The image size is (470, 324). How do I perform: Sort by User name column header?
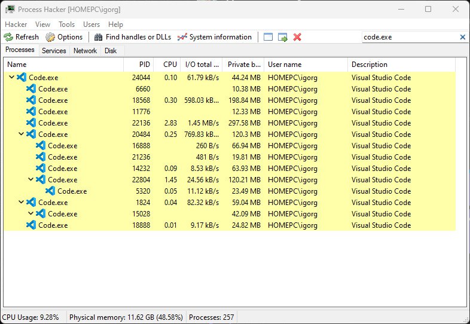306,65
